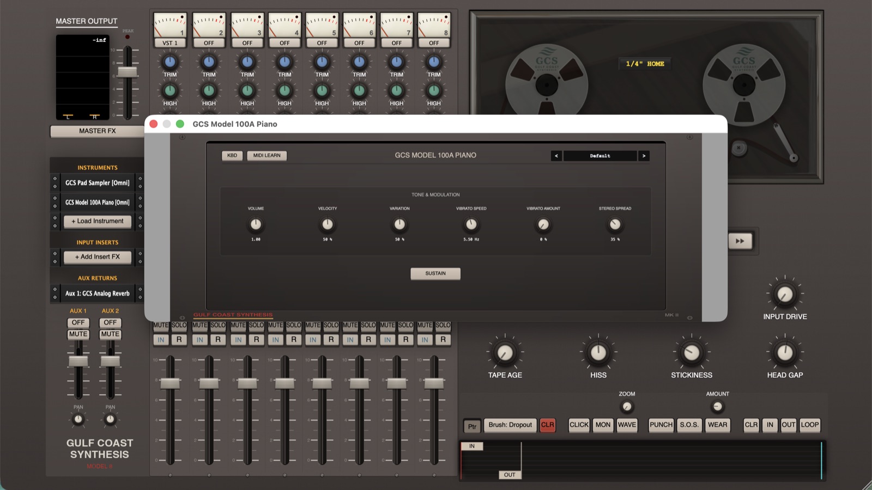Click the STICKINESS knob
This screenshot has width=872, height=490.
pyautogui.click(x=691, y=353)
